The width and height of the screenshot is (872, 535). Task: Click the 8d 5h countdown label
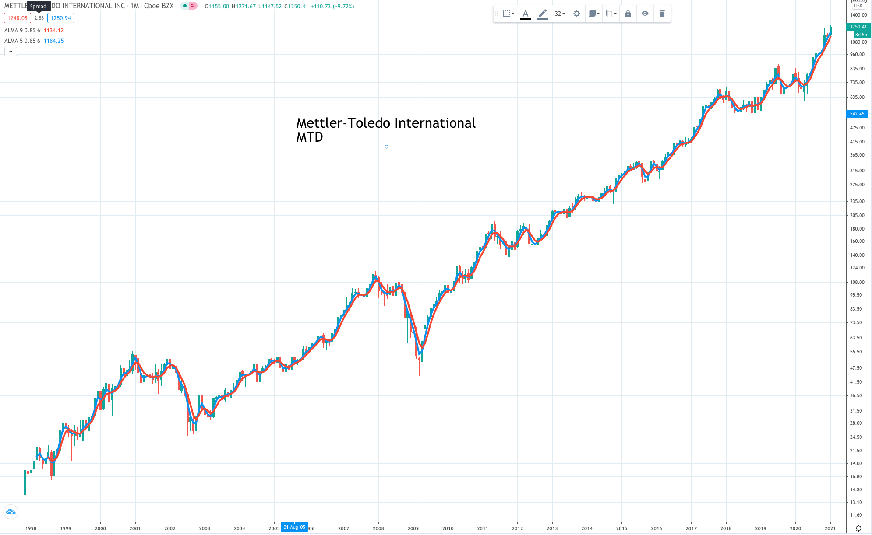(861, 35)
